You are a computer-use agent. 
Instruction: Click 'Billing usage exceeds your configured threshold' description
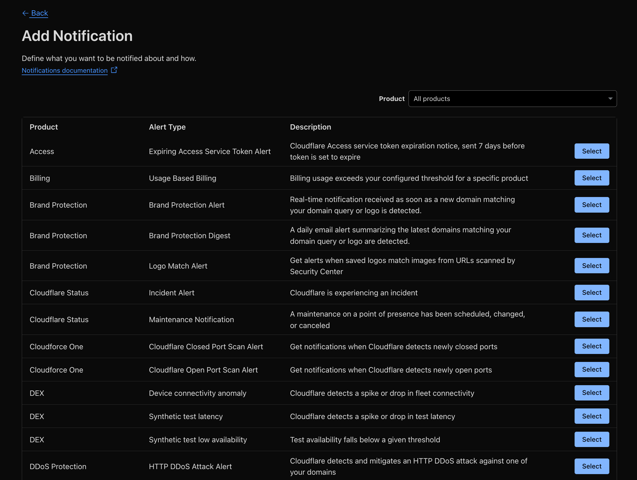(x=409, y=178)
